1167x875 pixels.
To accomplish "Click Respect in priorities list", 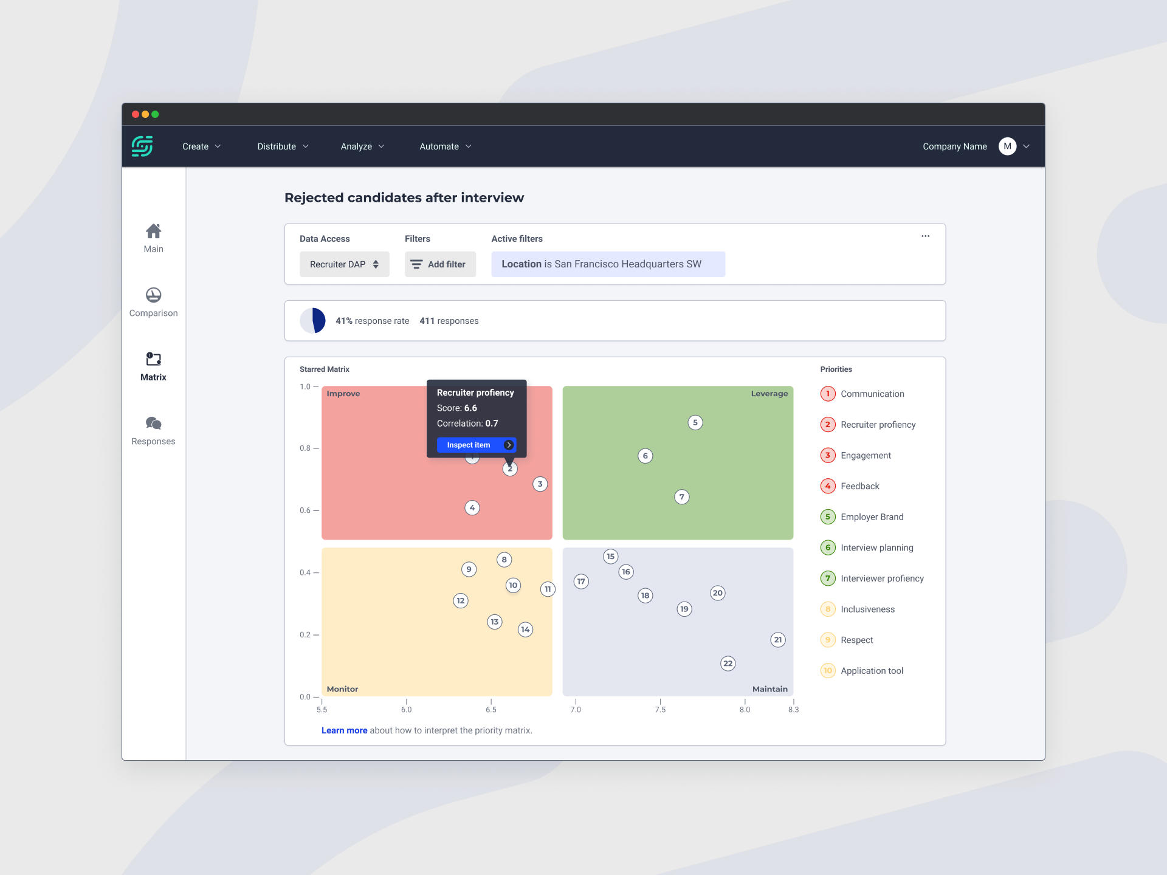I will pyautogui.click(x=847, y=640).
